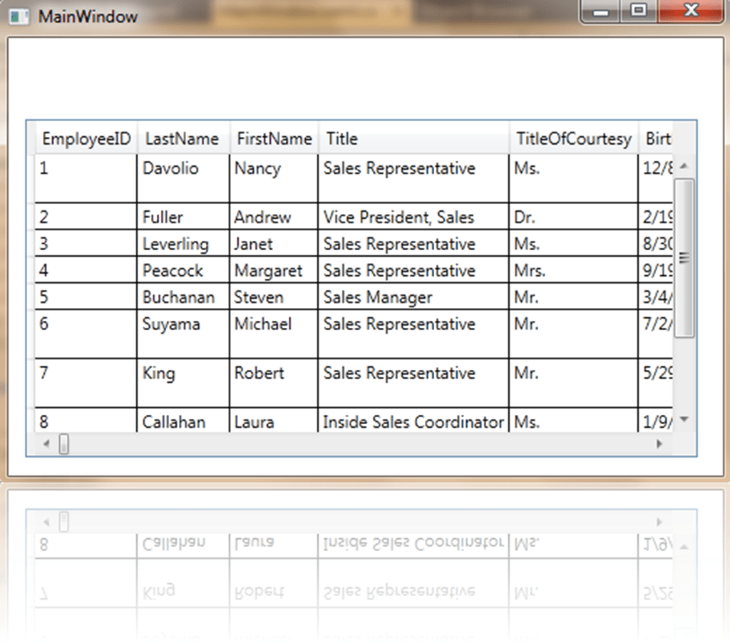Click the horizontal scrollbar thumb

[64, 444]
